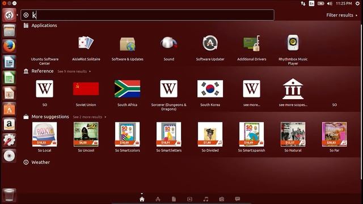Click 'see more scopes...' museum icon
The height and width of the screenshot is (204, 363).
point(293,89)
